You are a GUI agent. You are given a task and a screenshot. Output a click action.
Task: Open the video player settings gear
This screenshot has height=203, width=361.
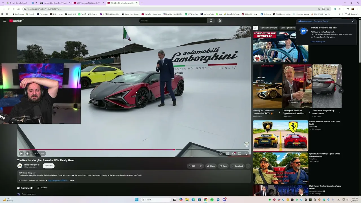(x=234, y=154)
